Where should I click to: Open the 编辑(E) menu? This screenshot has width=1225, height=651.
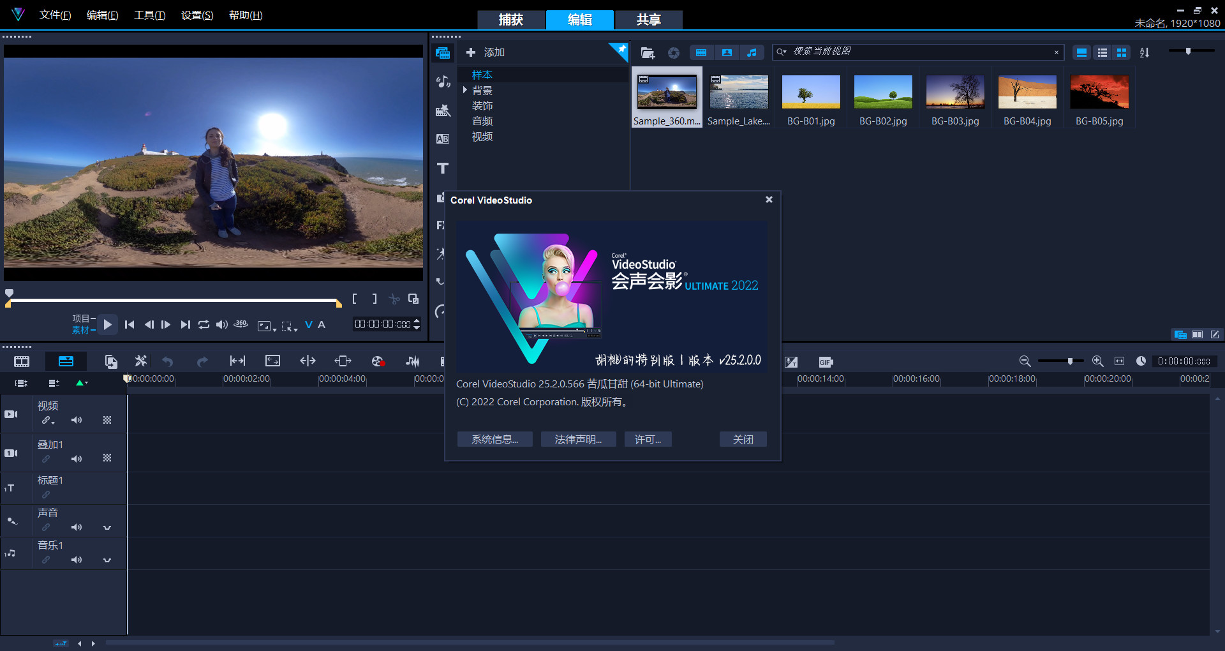(x=102, y=15)
